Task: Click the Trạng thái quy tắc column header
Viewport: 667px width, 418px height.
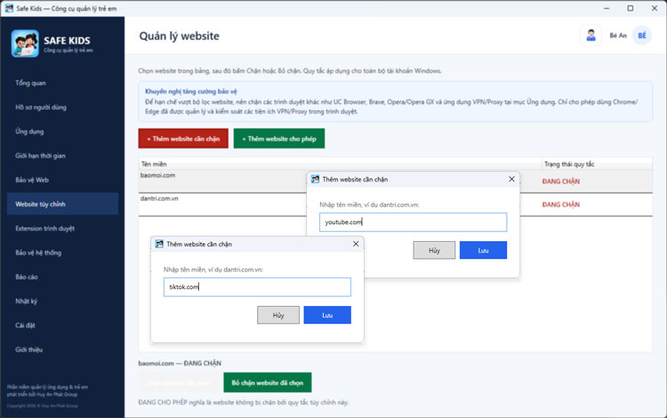Action: coord(598,165)
